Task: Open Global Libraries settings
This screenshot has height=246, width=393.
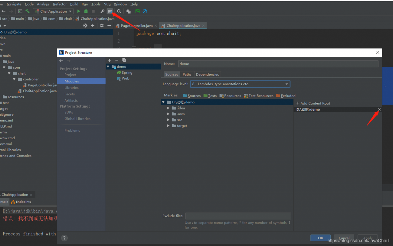Action: coord(77,119)
